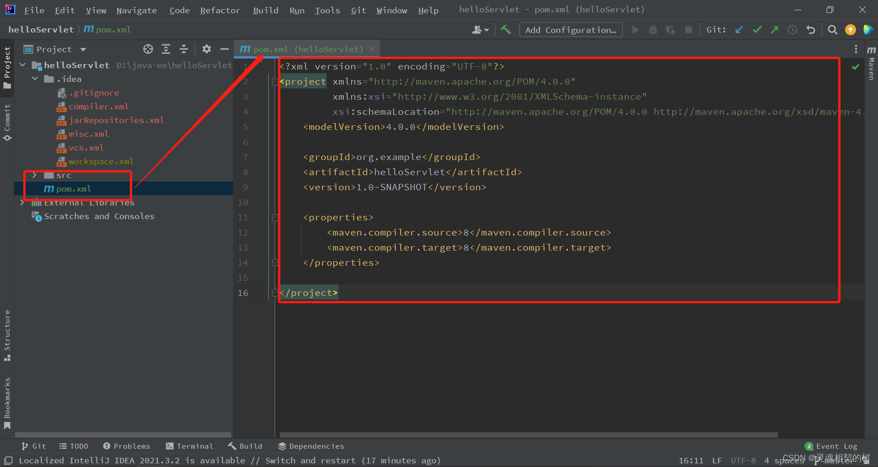The image size is (878, 467).
Task: Open Search Everywhere magnifier icon
Action: coord(832,30)
